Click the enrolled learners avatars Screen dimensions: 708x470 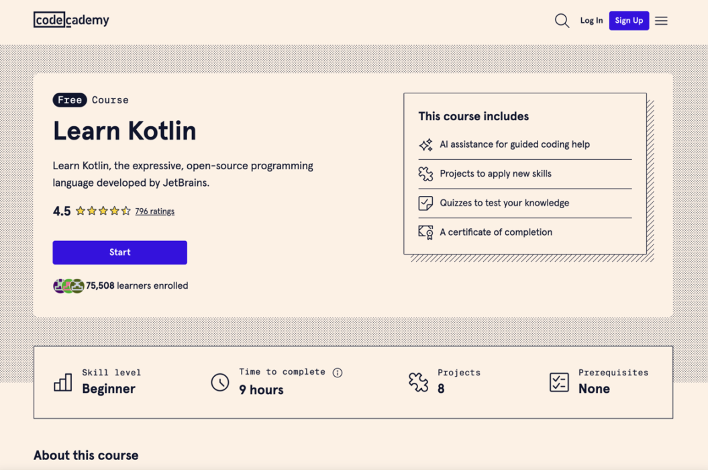68,285
